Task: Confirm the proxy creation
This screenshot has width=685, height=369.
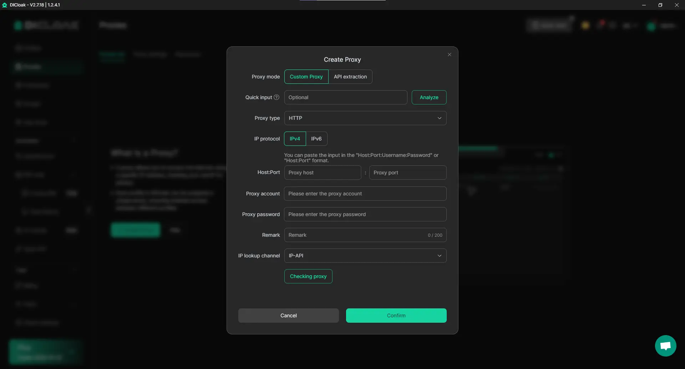Action: click(x=396, y=316)
